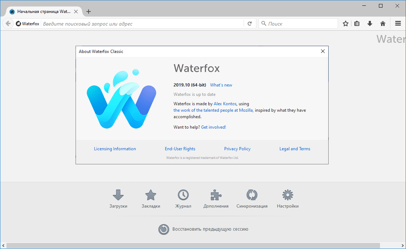The width and height of the screenshot is (406, 249).
Task: Open Журнал history shortcut
Action: click(x=183, y=199)
